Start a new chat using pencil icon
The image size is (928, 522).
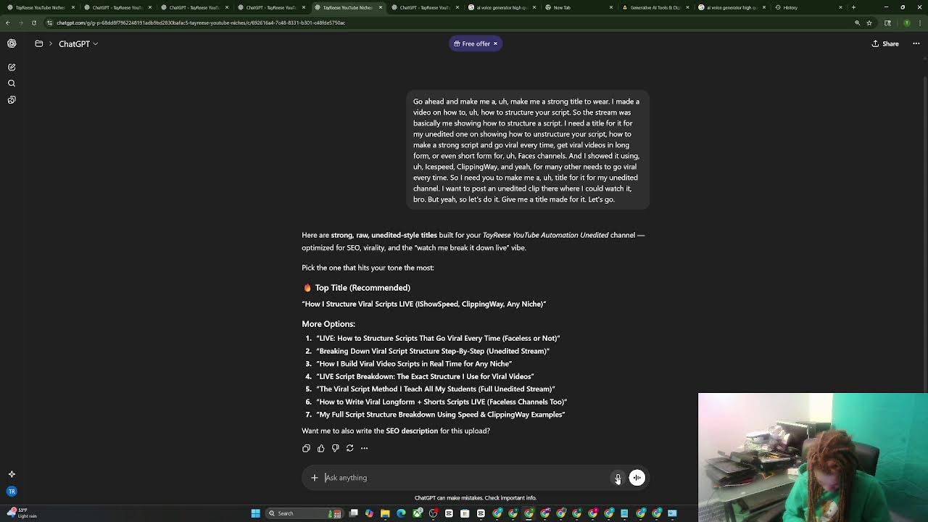[12, 67]
